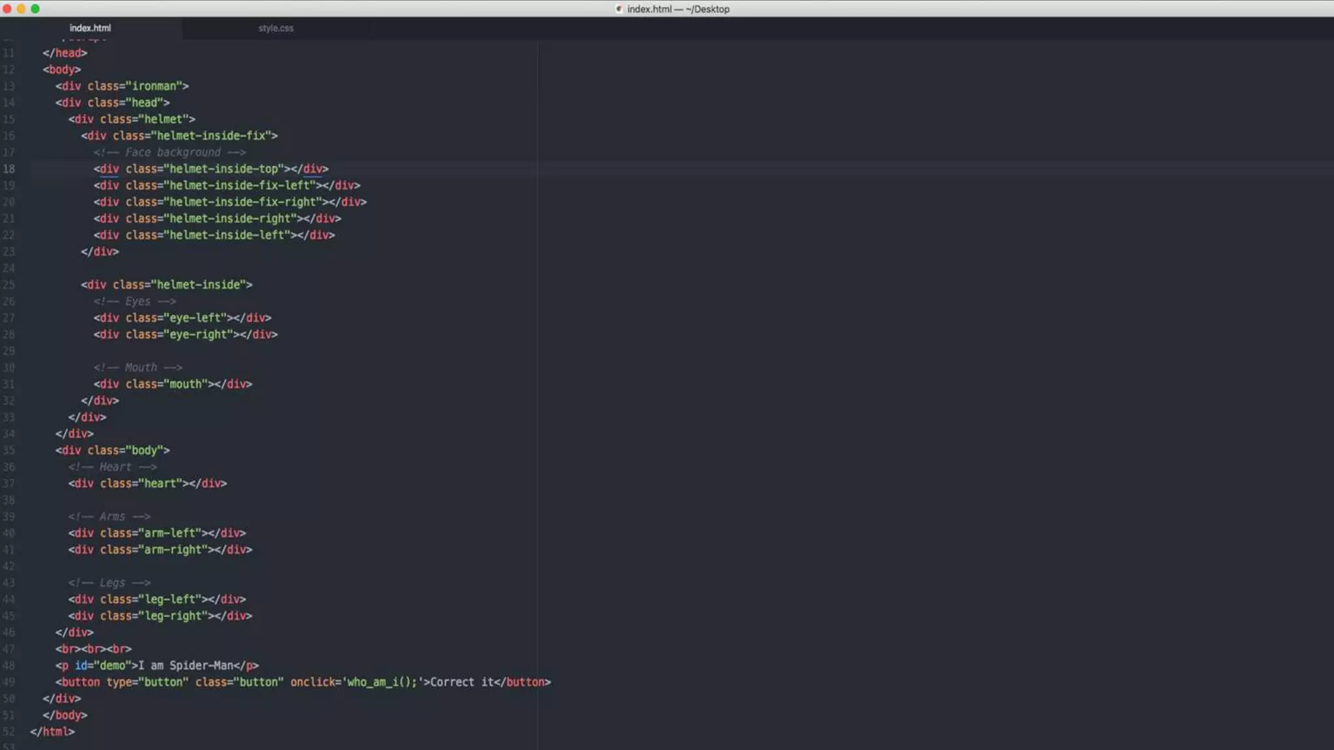This screenshot has height=750, width=1334.
Task: Click the "helmet-inside-fix-right" class name
Action: coord(242,202)
